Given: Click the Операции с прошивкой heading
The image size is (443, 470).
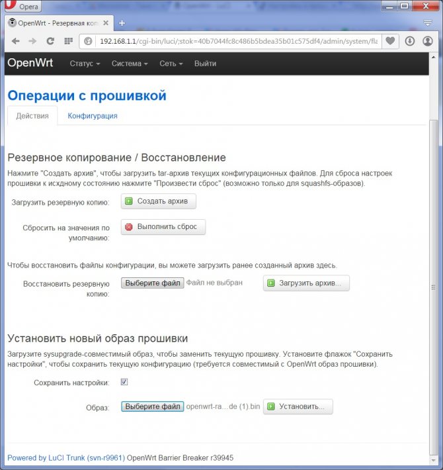Looking at the screenshot, I should click(87, 95).
